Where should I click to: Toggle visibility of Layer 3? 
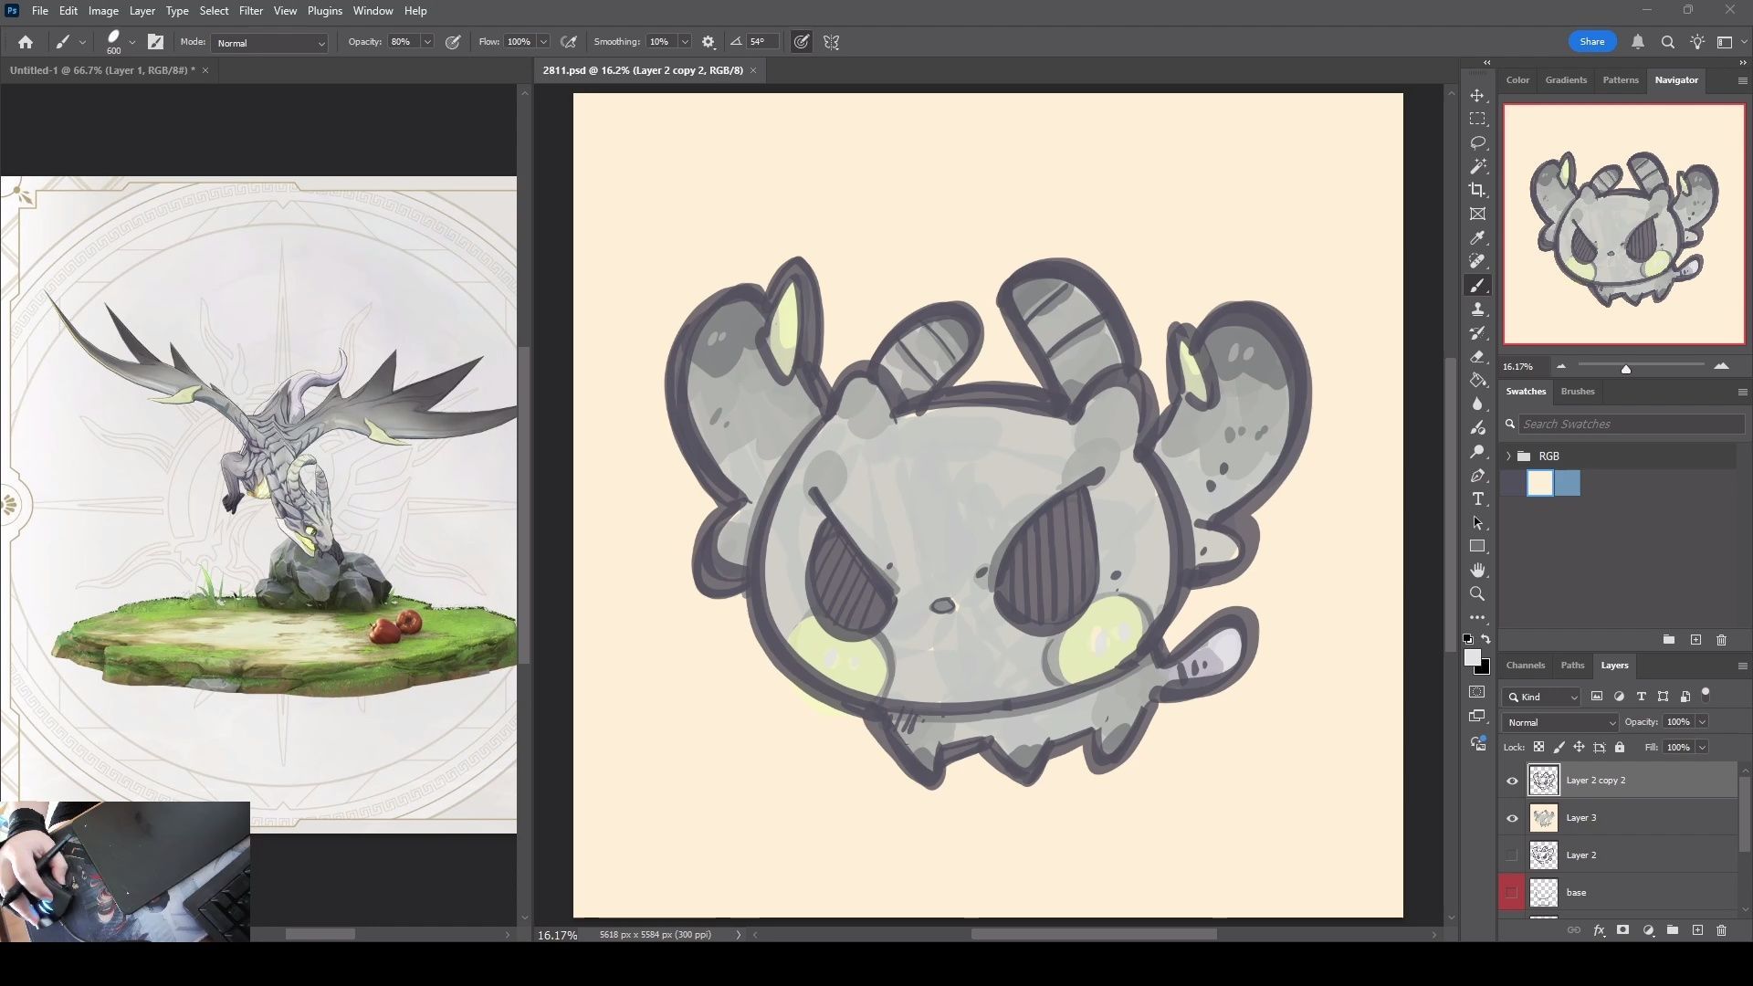click(1512, 818)
